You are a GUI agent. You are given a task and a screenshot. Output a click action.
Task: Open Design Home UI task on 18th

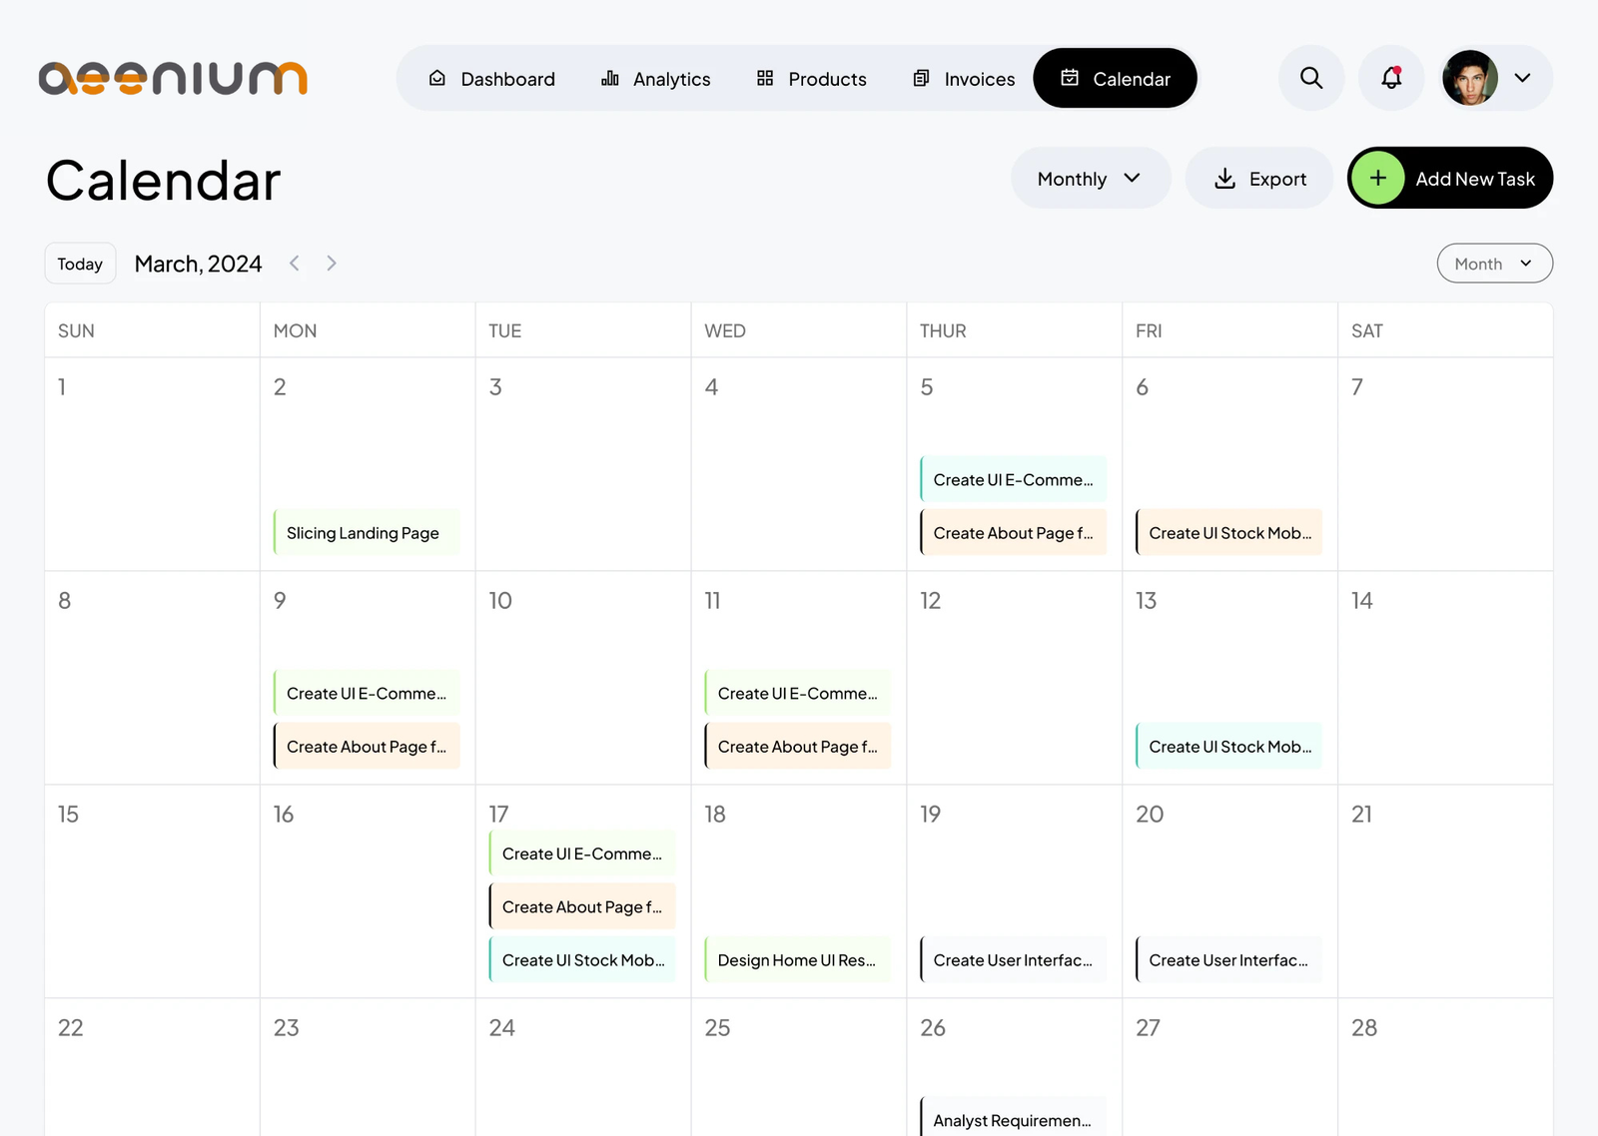797,960
